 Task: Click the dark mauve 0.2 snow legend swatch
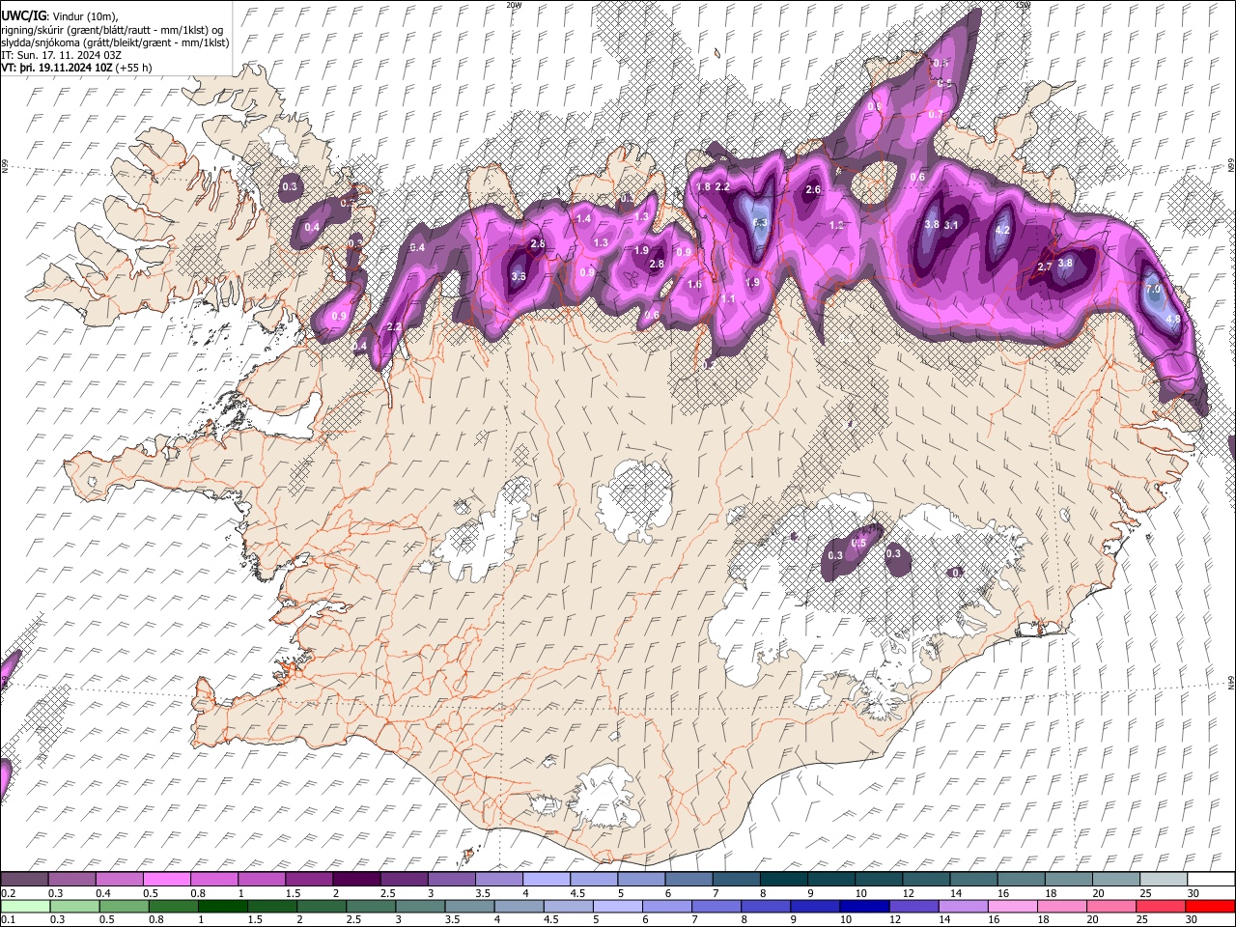[24, 879]
